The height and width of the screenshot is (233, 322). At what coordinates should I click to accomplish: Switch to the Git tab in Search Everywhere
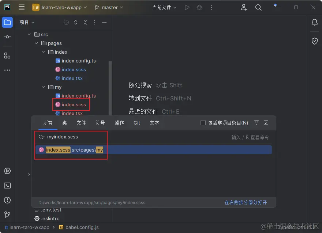136,123
